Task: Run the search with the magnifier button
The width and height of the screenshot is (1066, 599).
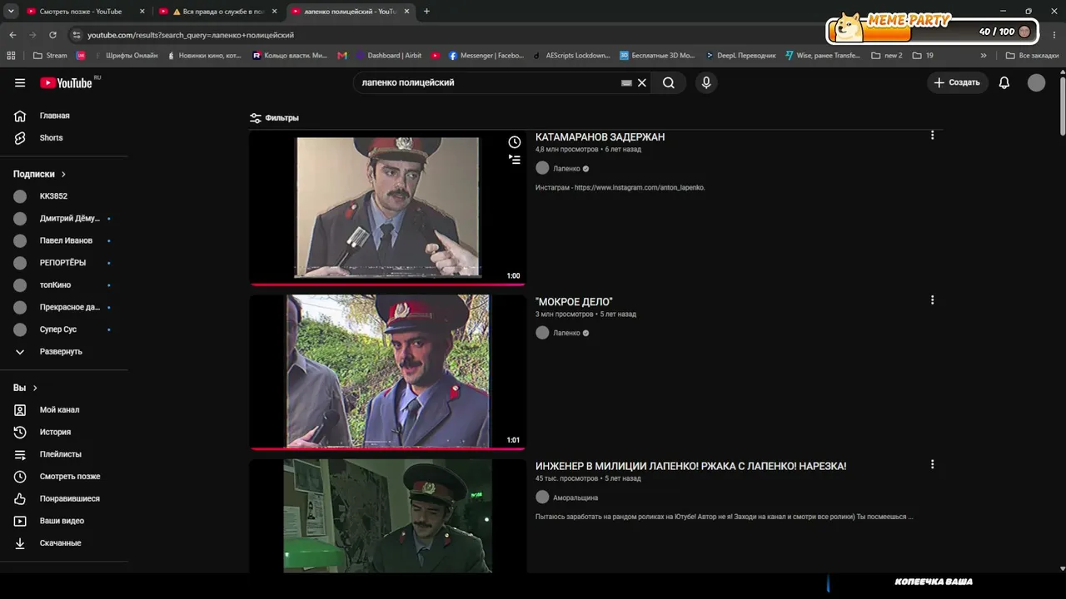Action: pos(669,82)
